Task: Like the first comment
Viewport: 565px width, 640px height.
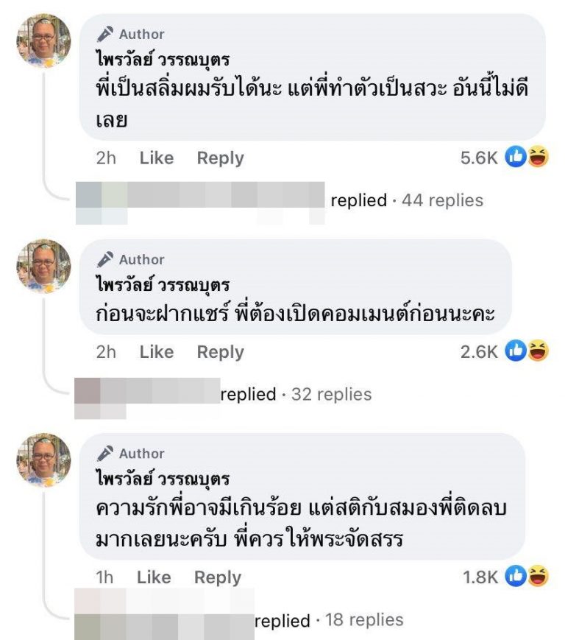Action: [x=157, y=158]
